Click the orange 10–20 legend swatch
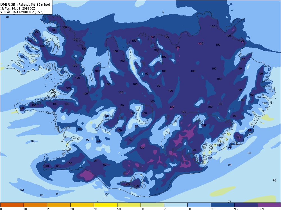The image size is (281, 211). click(x=35, y=205)
